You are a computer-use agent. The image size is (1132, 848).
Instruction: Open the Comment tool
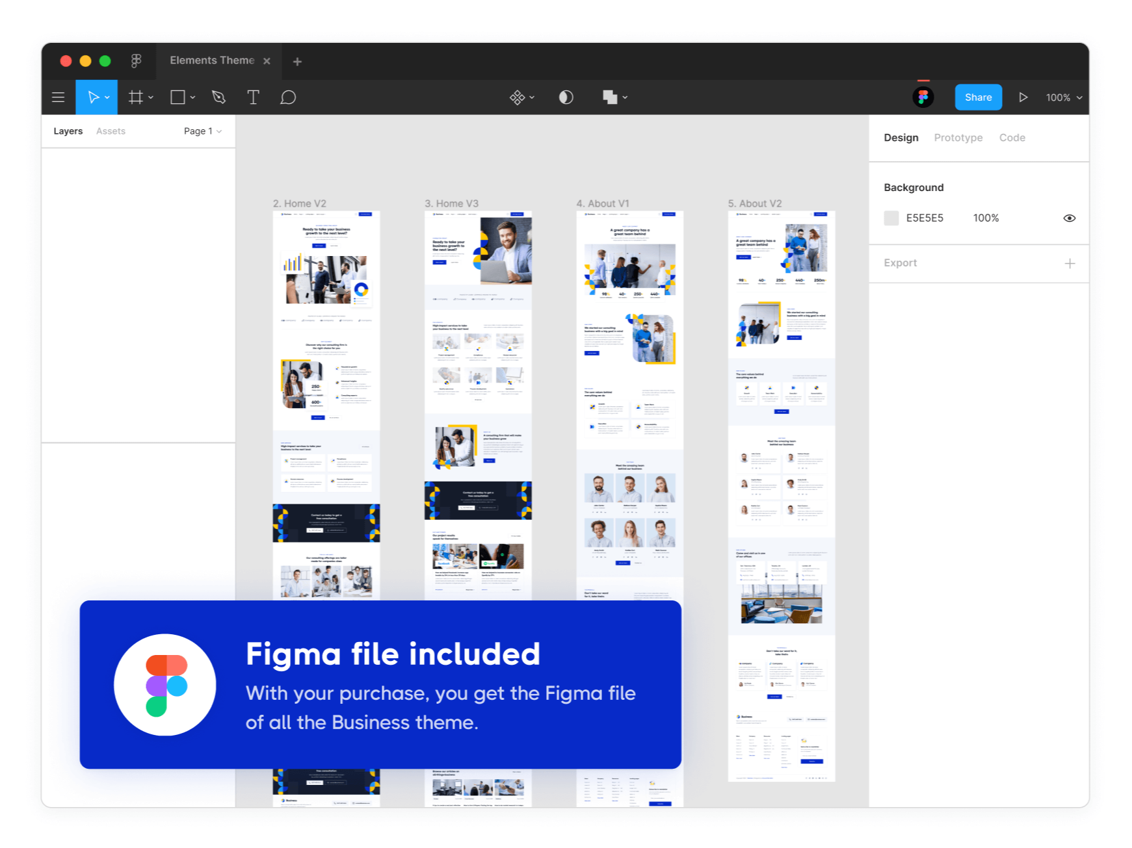pyautogui.click(x=288, y=97)
